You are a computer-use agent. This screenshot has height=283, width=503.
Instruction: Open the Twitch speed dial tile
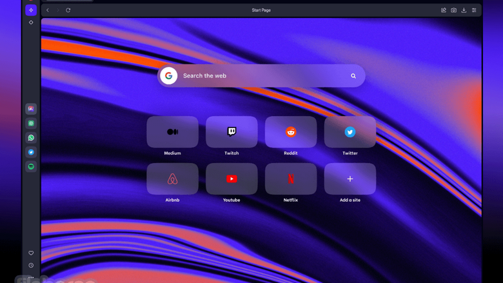click(232, 132)
